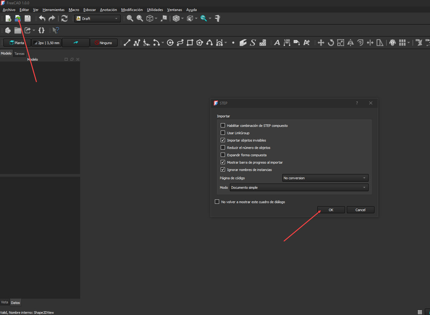This screenshot has width=430, height=315.
Task: Select the Draft Move tool
Action: coord(321,43)
